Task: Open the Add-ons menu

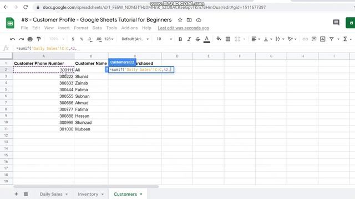Action: [x=129, y=28]
